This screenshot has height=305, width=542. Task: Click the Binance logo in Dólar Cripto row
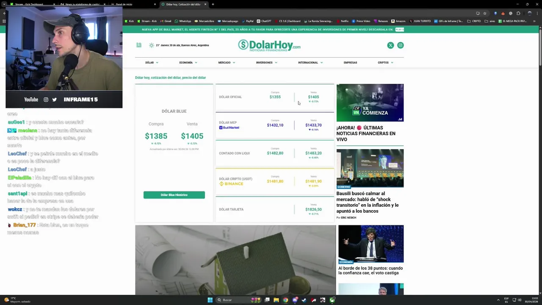(x=231, y=184)
